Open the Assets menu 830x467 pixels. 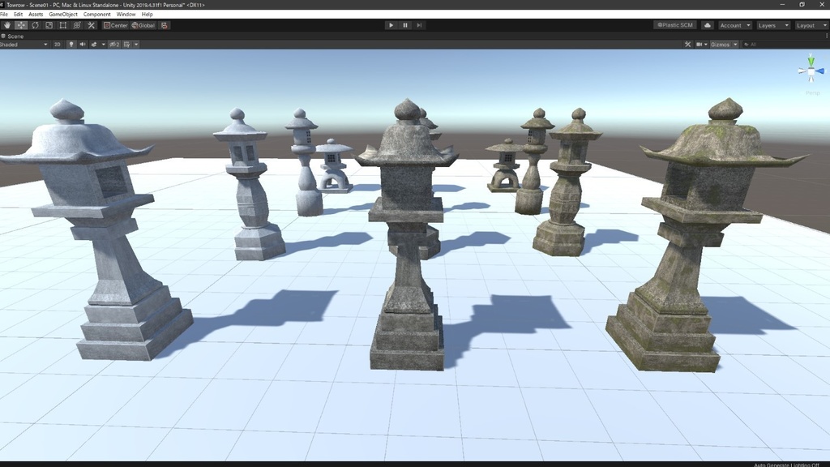pos(36,15)
